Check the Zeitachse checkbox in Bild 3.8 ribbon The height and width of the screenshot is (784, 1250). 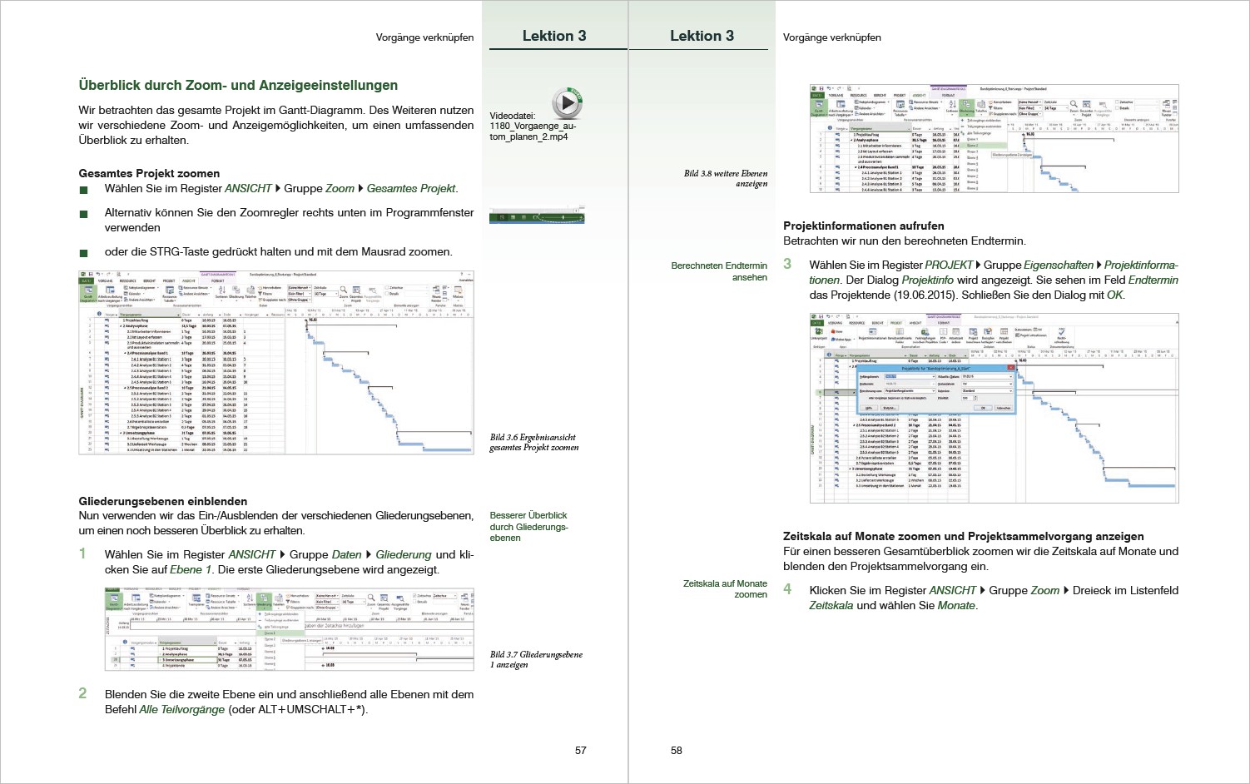click(x=1115, y=102)
